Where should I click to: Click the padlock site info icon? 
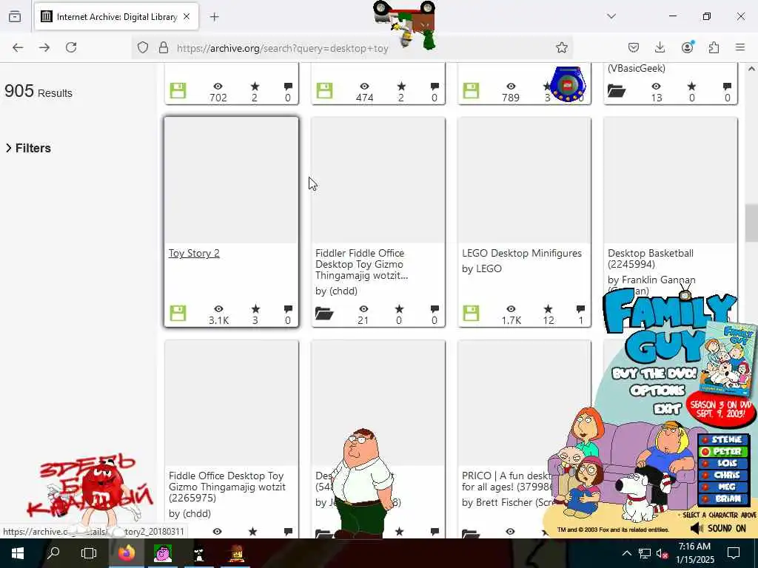[164, 47]
